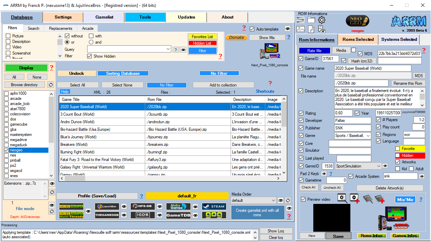Screen dimensions: 431x242
Task: Click the refresh icon beside Browse directory
Action: [51, 85]
